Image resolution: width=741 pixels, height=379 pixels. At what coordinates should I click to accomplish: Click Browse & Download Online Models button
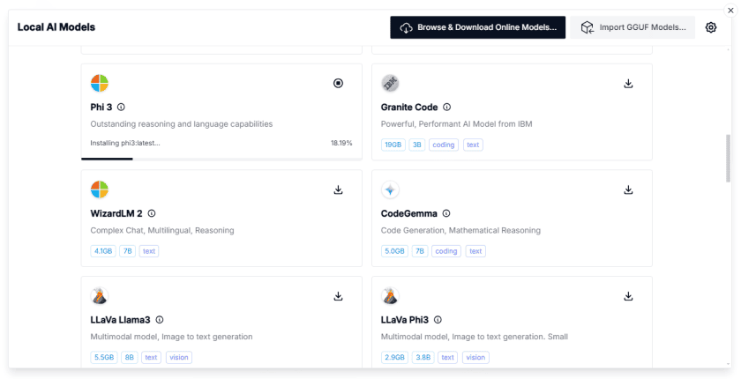(x=477, y=27)
